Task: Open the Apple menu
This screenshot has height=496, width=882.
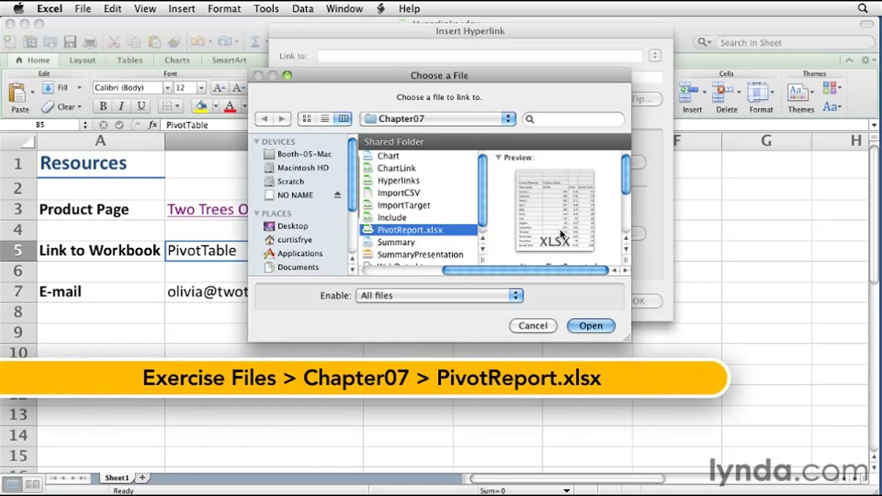Action: [19, 8]
